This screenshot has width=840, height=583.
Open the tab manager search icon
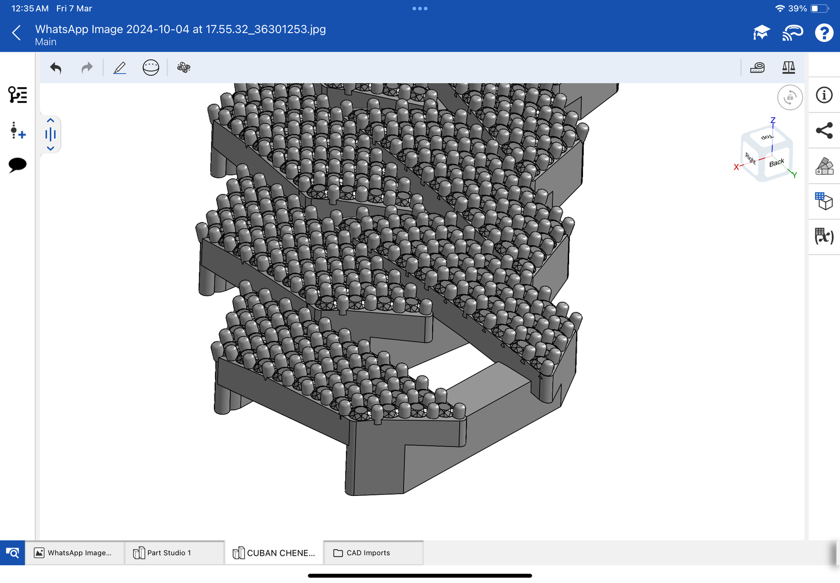pyautogui.click(x=12, y=553)
